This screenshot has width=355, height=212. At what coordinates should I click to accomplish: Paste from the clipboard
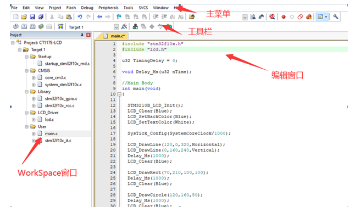coord(69,16)
